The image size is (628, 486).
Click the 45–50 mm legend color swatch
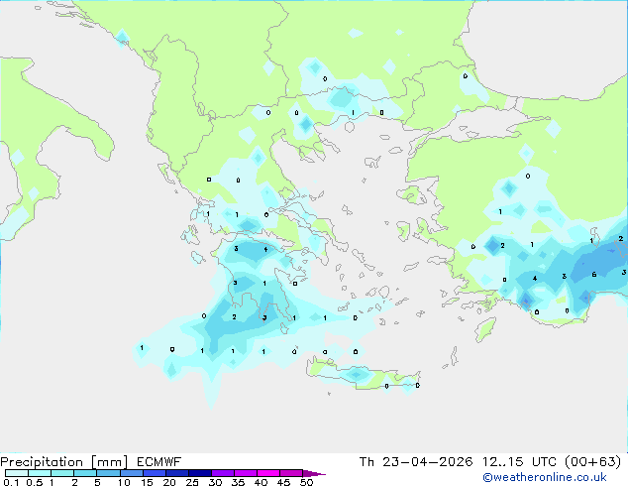[x=291, y=473]
